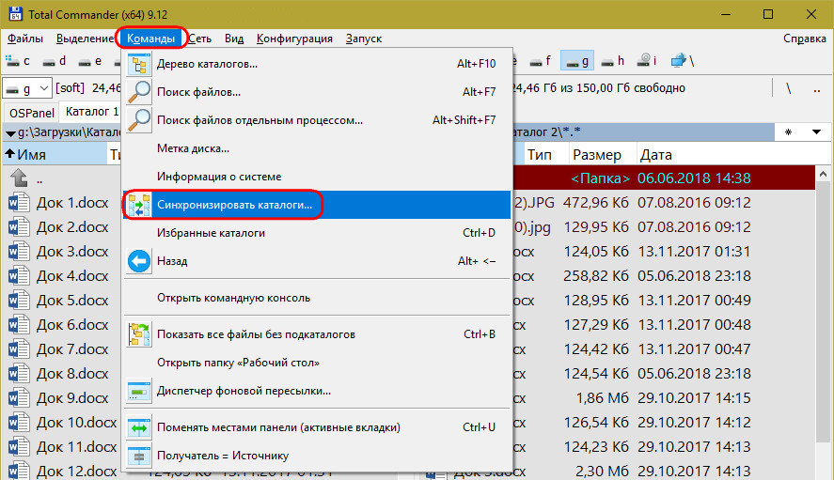Select file Док 2.docx
Viewport: 834px width, 480px height.
click(x=72, y=227)
